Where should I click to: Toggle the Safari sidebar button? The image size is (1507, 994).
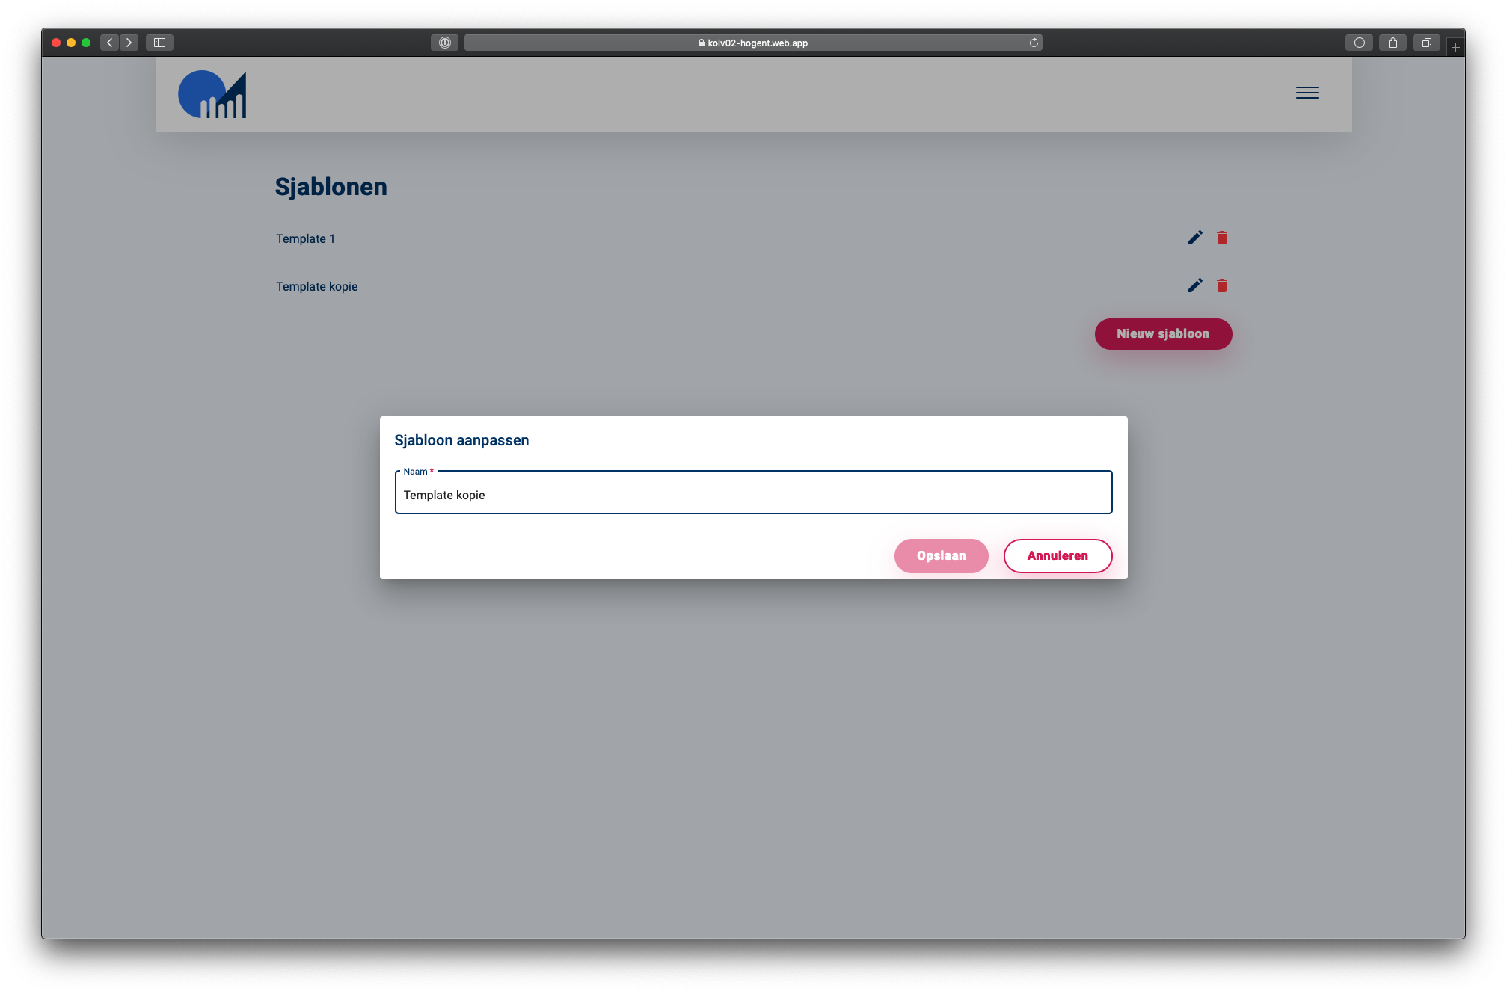coord(159,43)
